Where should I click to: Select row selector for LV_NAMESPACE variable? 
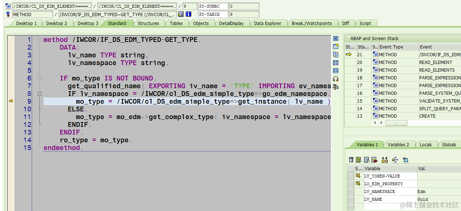[351, 192]
